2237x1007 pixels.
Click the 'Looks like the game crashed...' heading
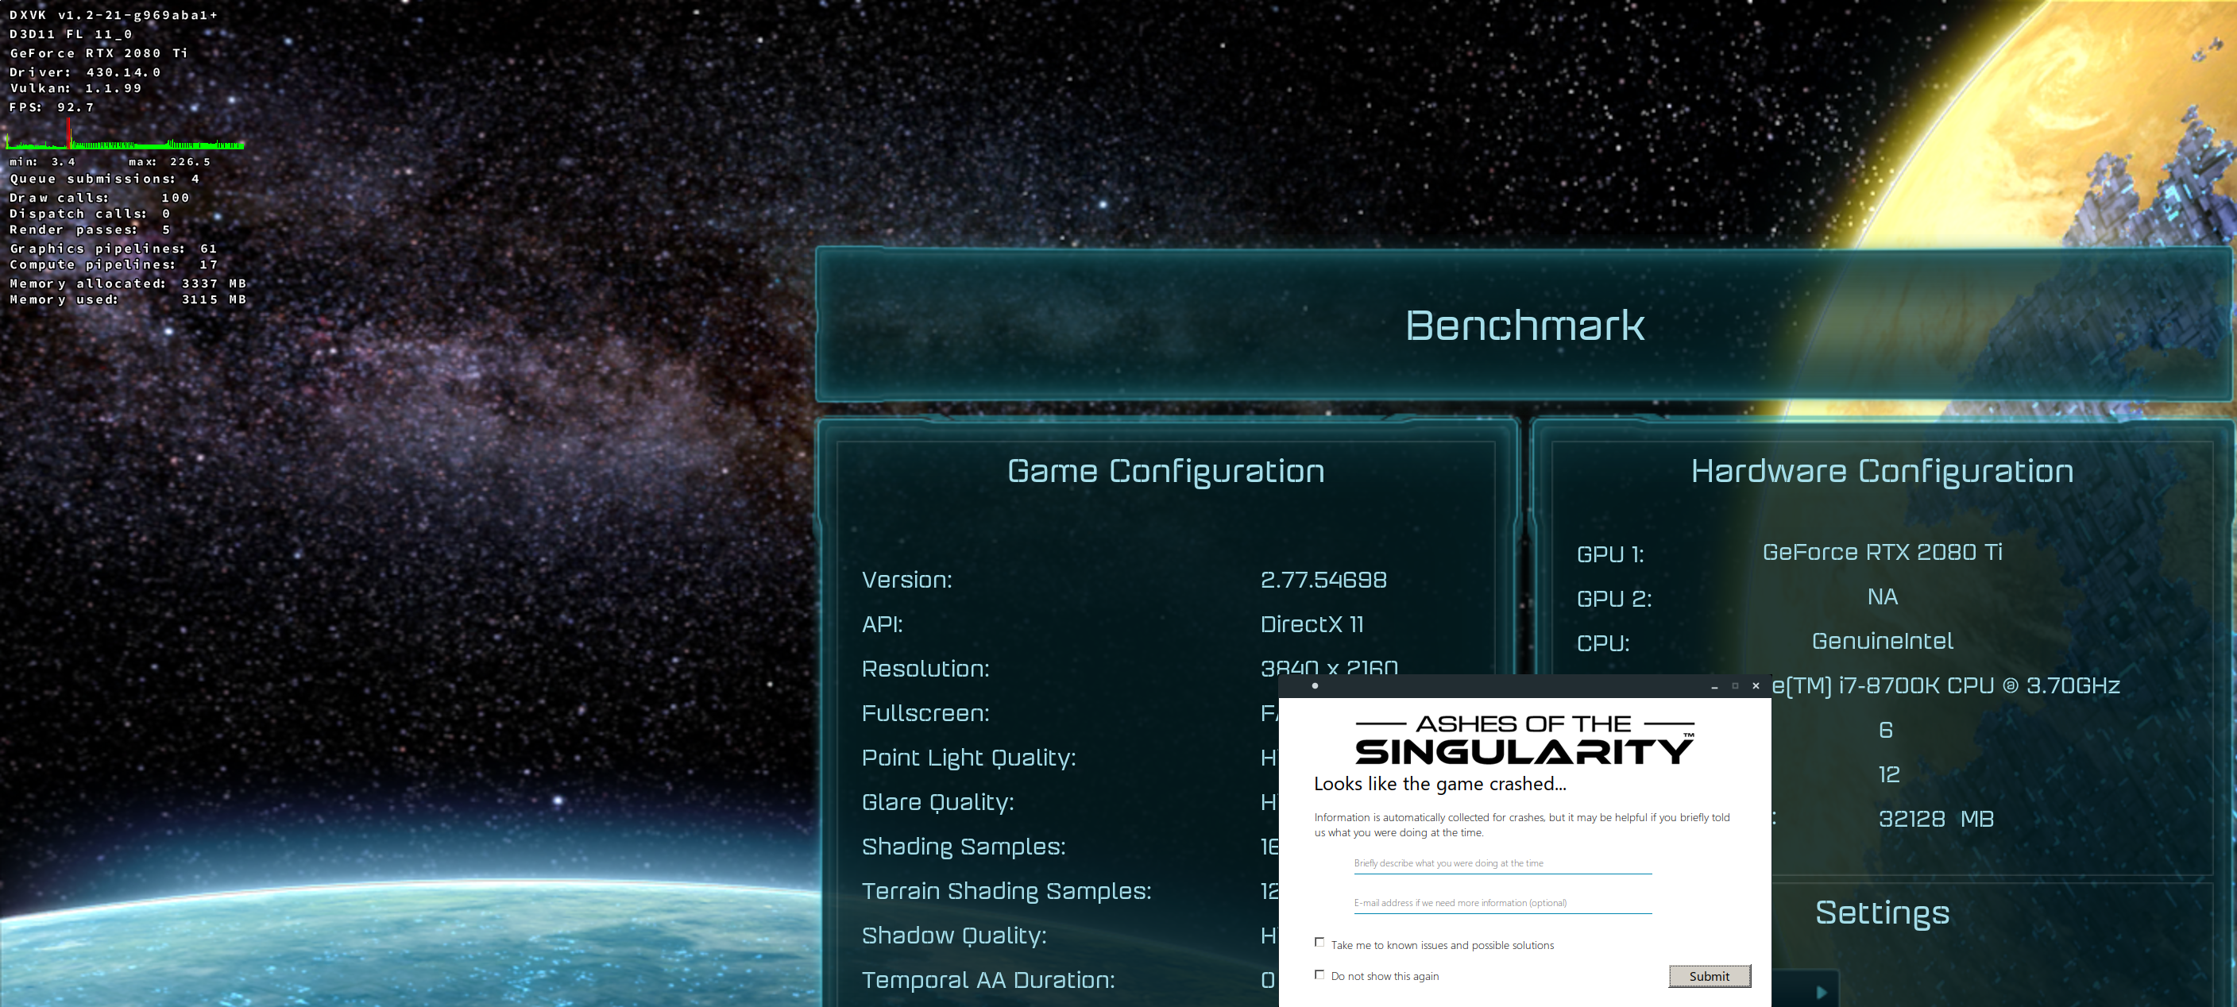1439,784
